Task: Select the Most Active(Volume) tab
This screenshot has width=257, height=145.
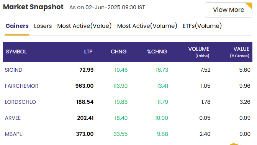Action: click(x=147, y=26)
